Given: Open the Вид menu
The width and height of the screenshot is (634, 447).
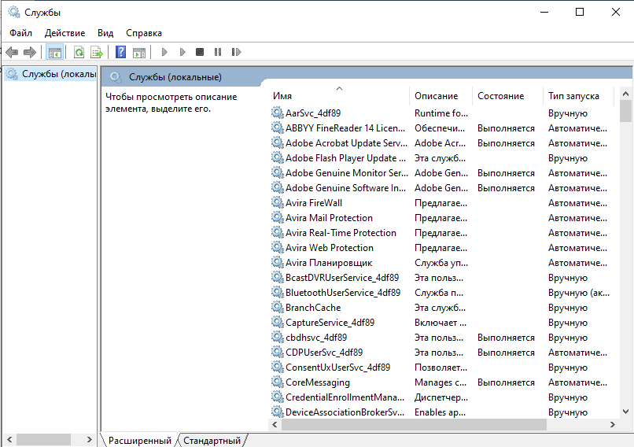Looking at the screenshot, I should (x=105, y=33).
